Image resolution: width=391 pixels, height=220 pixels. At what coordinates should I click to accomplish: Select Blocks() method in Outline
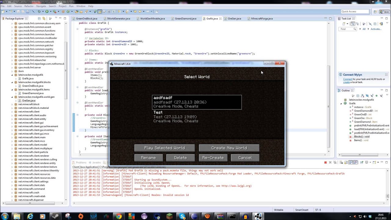[362, 137]
